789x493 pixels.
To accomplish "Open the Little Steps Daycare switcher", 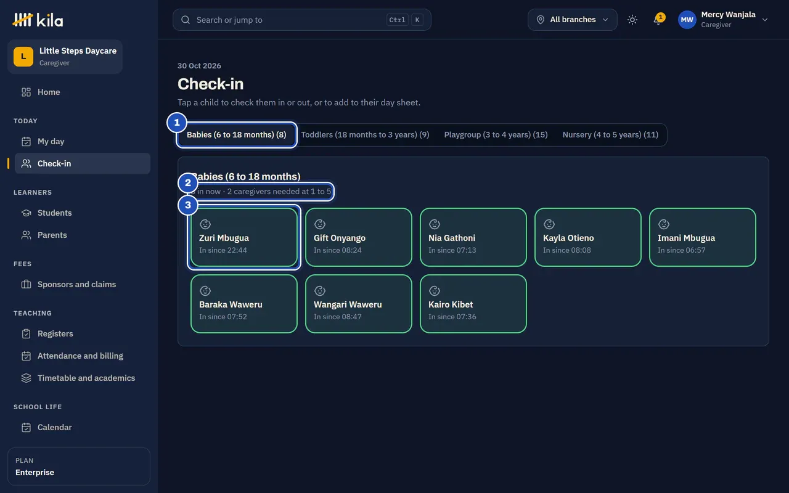I will [x=65, y=57].
